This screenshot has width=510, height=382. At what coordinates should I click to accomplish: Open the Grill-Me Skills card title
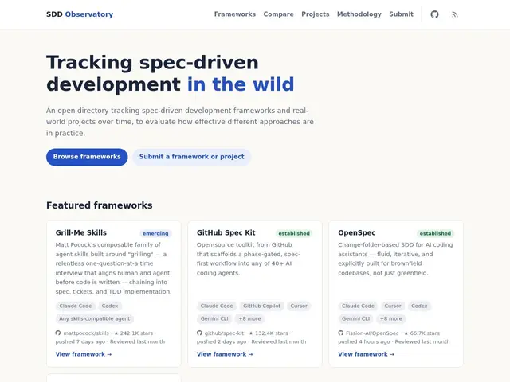81,233
